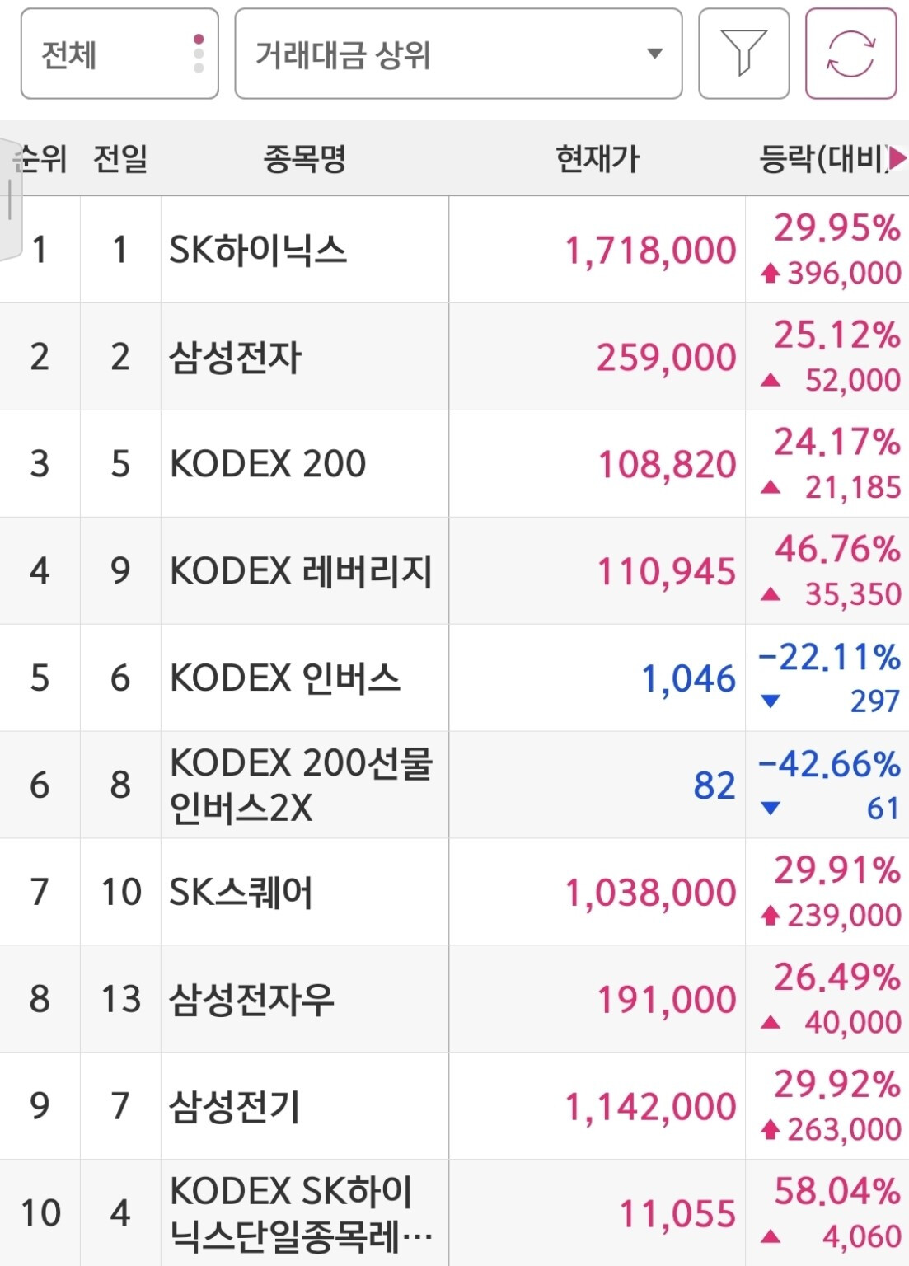
Task: Click the 전일 column header
Action: 120,158
